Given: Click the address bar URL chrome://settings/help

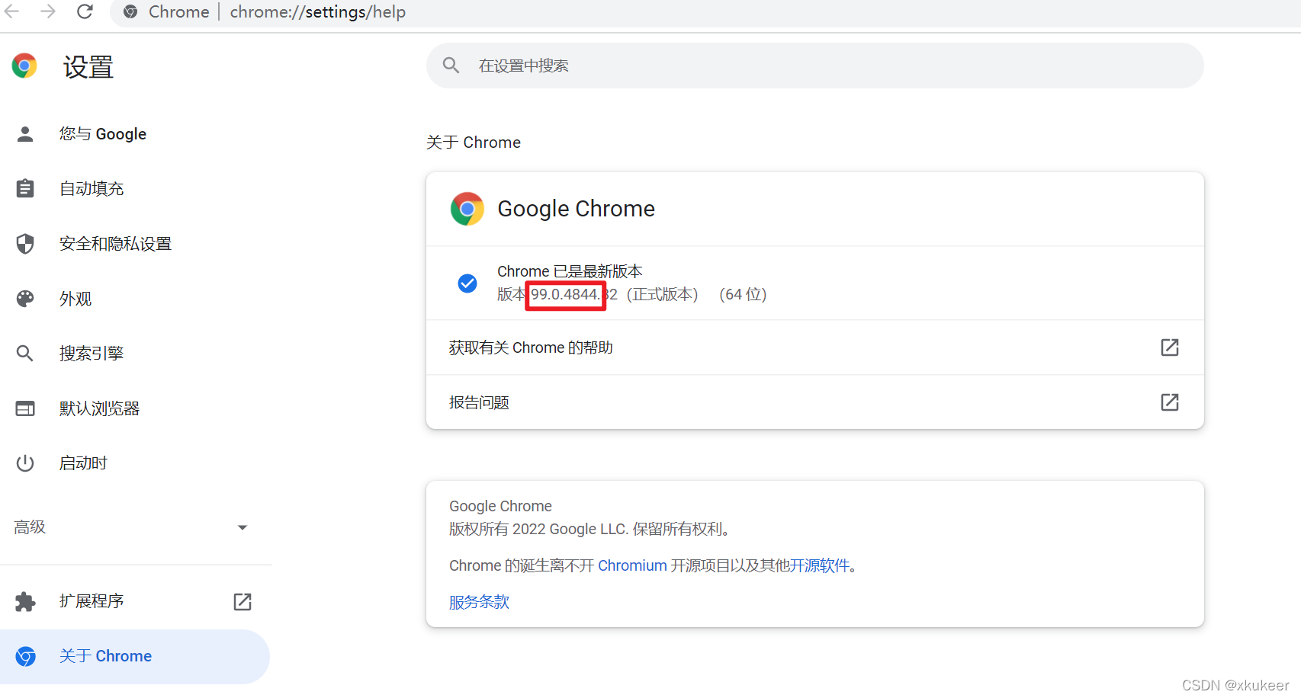Looking at the screenshot, I should (318, 12).
